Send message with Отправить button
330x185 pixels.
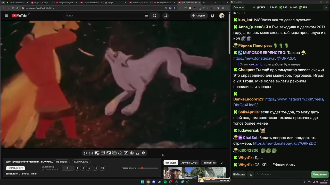(x=320, y=174)
